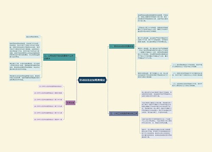Select the sub-item (三) under 第四十四条
The image size is (212, 152).
(187, 84)
